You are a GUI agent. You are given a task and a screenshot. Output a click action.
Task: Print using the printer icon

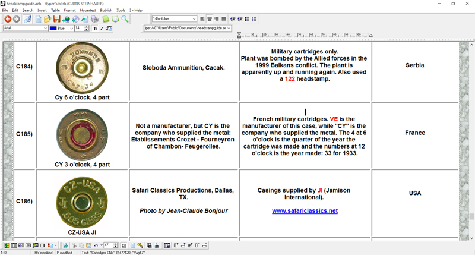pyautogui.click(x=94, y=19)
